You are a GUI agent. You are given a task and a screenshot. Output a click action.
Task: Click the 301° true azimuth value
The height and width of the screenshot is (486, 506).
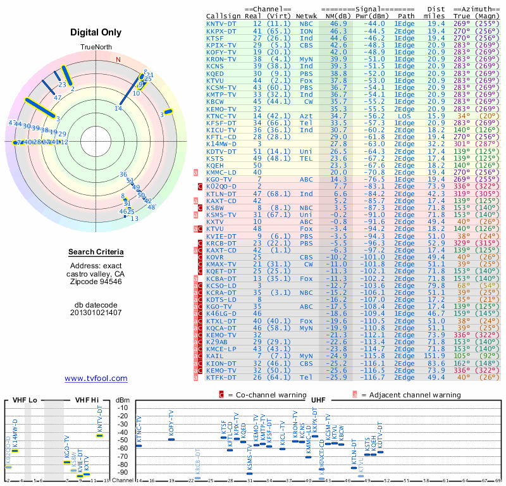click(462, 144)
